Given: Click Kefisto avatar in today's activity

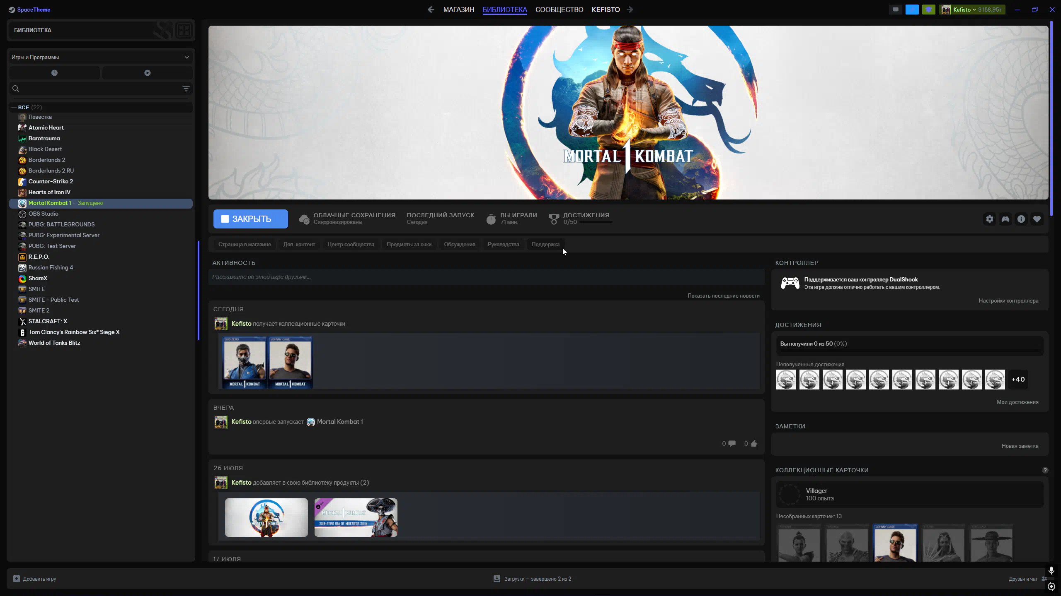Looking at the screenshot, I should pos(221,324).
